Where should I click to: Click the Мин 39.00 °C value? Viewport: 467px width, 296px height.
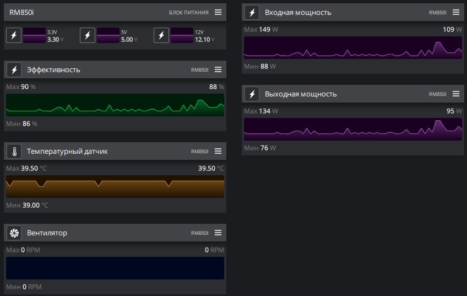click(x=27, y=206)
